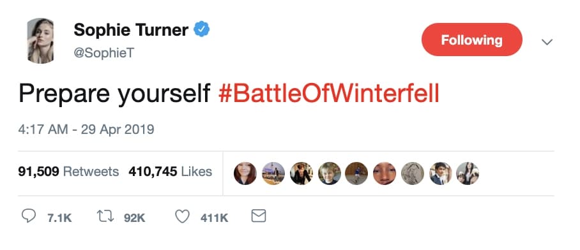Open the 4:17 AM - 29 Apr 2019 timestamp

tap(86, 129)
